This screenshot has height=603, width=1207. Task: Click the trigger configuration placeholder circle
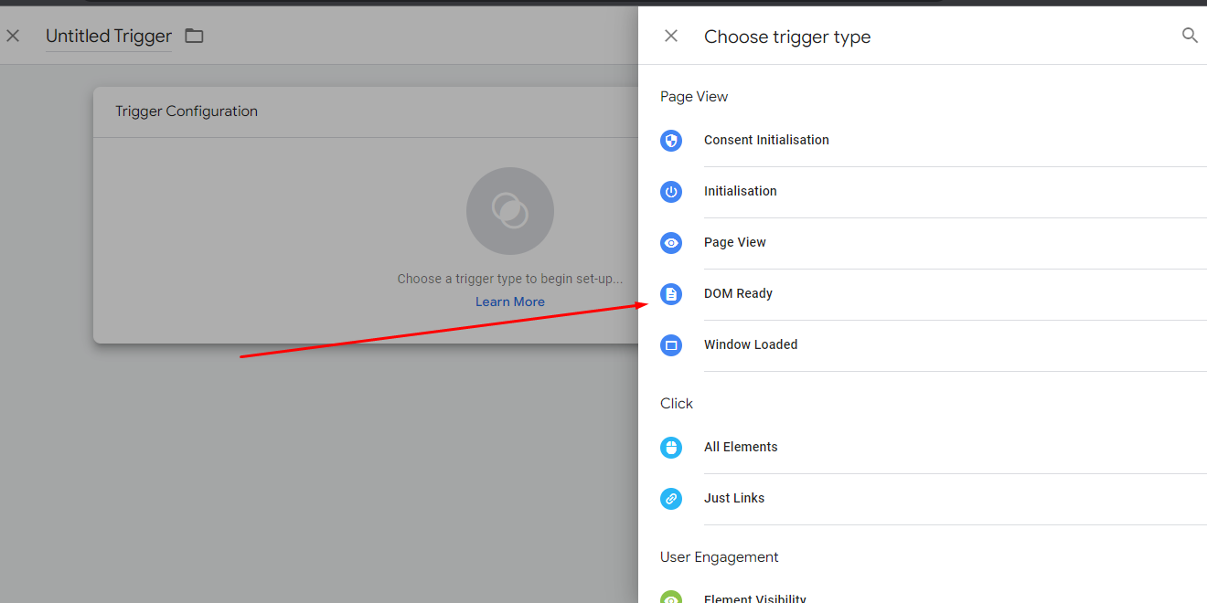tap(509, 211)
